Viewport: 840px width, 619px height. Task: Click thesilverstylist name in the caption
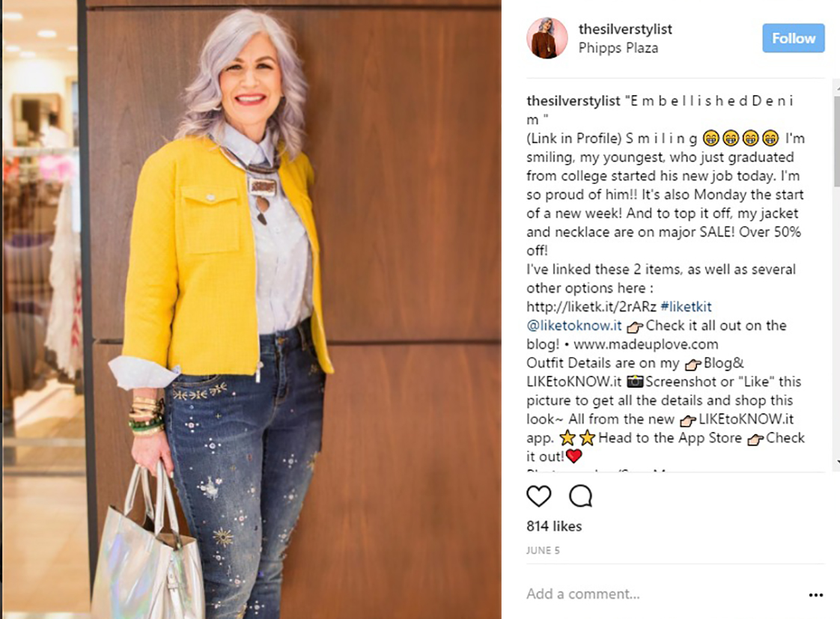point(573,100)
